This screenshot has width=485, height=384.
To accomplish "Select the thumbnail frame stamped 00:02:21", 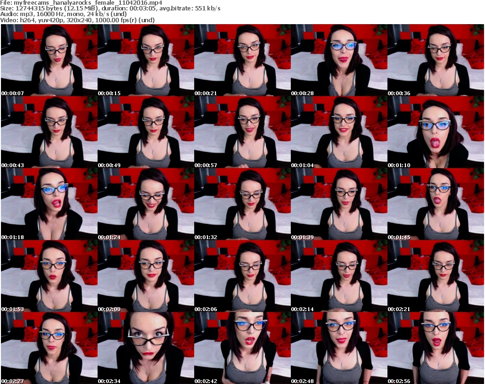I will 436,276.
